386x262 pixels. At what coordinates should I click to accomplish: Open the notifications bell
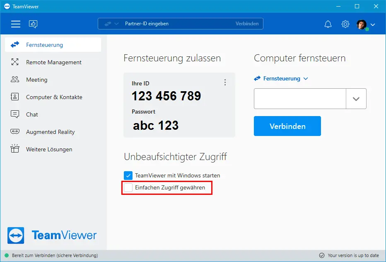click(x=328, y=24)
